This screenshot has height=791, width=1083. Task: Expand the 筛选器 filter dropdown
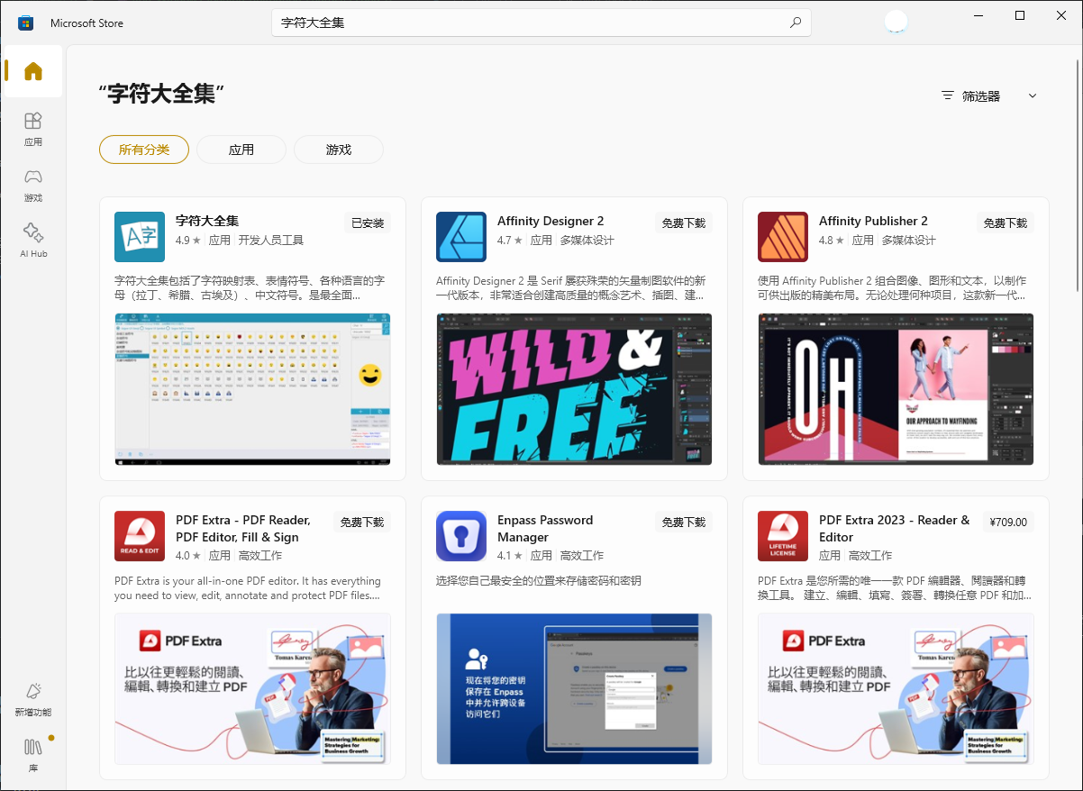tap(988, 96)
